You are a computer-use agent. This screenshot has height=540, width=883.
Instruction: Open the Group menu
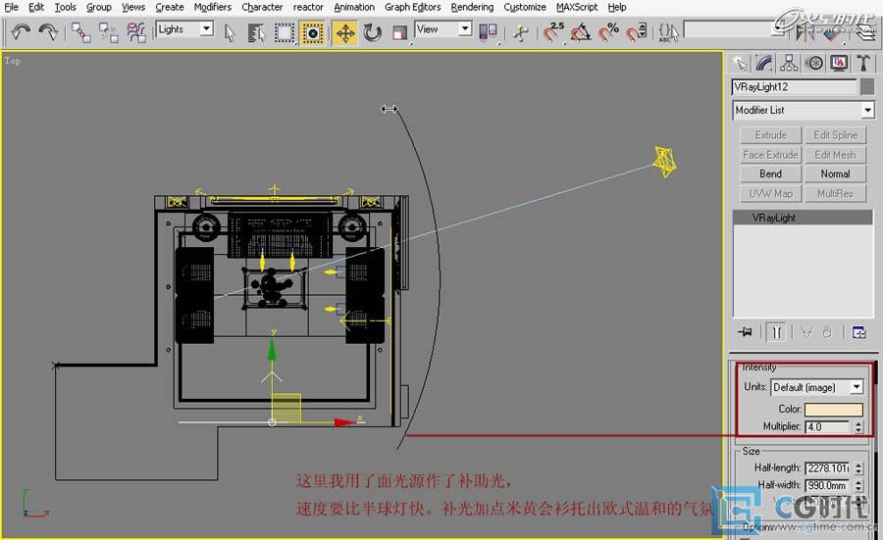point(98,7)
